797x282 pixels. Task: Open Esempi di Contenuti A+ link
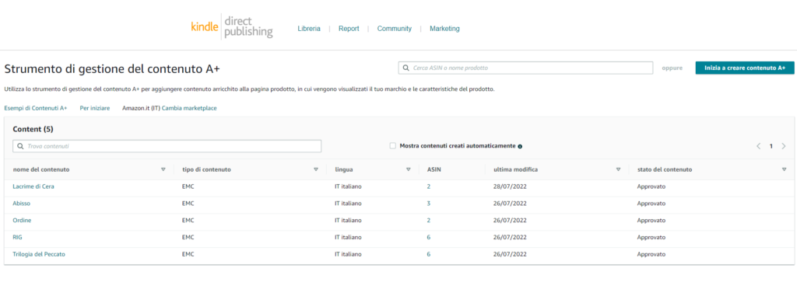click(36, 108)
